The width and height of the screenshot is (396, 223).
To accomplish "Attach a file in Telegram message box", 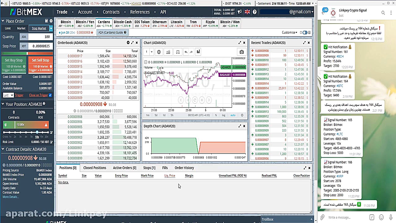I will [x=322, y=217].
